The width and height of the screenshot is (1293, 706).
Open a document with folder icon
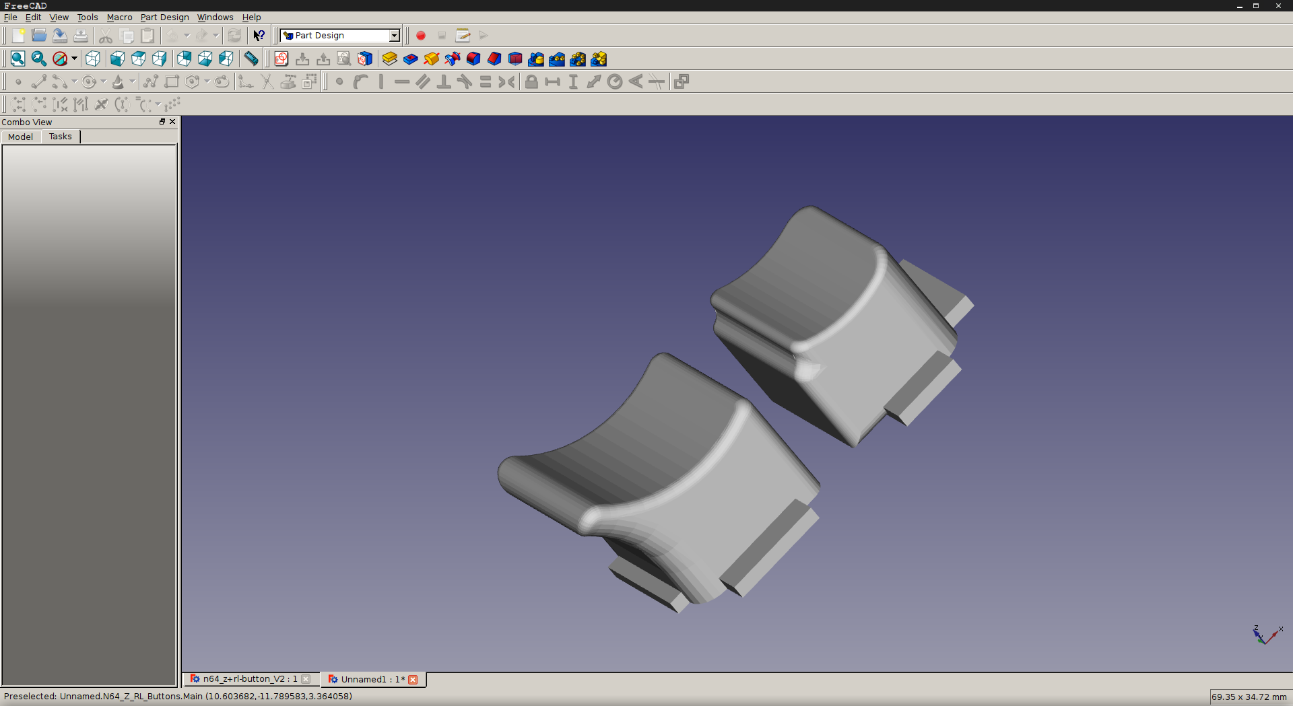[x=39, y=36]
